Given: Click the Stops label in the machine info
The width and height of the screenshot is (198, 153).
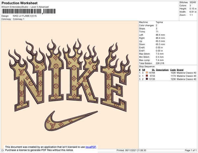Looking at the screenshot, I should coord(142,28).
